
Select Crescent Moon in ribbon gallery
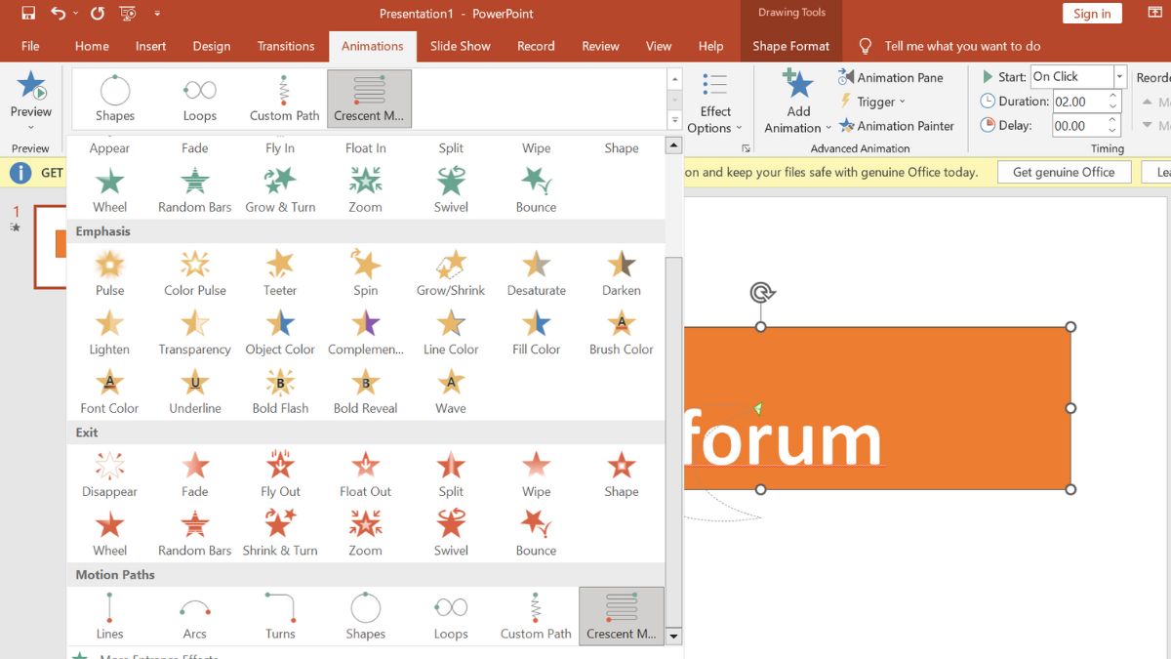(370, 99)
